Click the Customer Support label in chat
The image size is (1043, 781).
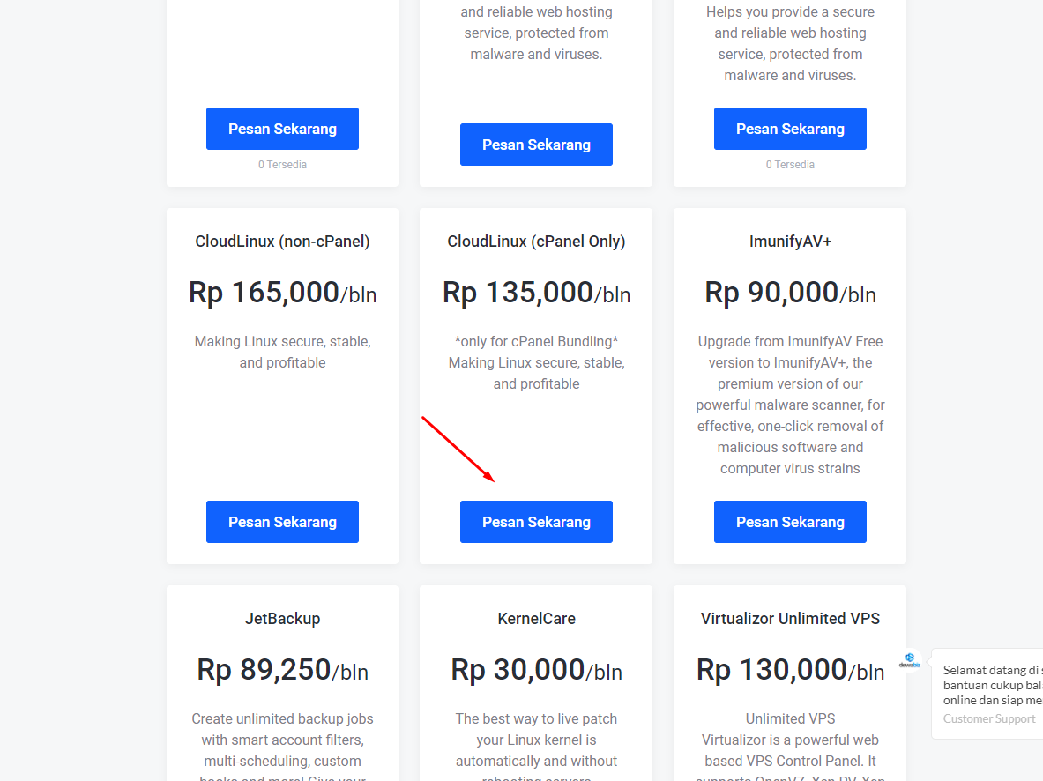[989, 718]
